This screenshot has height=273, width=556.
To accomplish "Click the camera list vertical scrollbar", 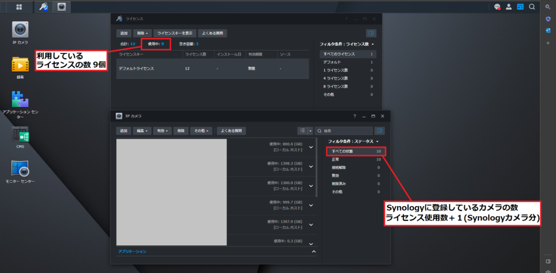I will click(x=317, y=168).
